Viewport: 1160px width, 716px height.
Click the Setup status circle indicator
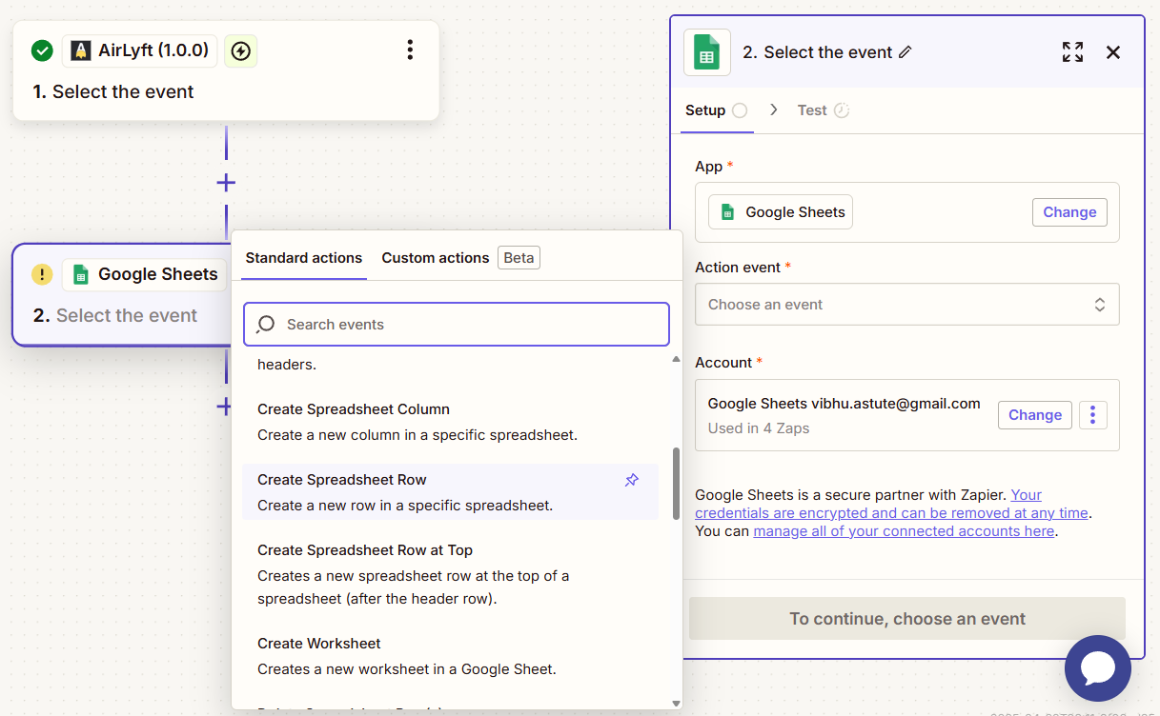[x=740, y=110]
